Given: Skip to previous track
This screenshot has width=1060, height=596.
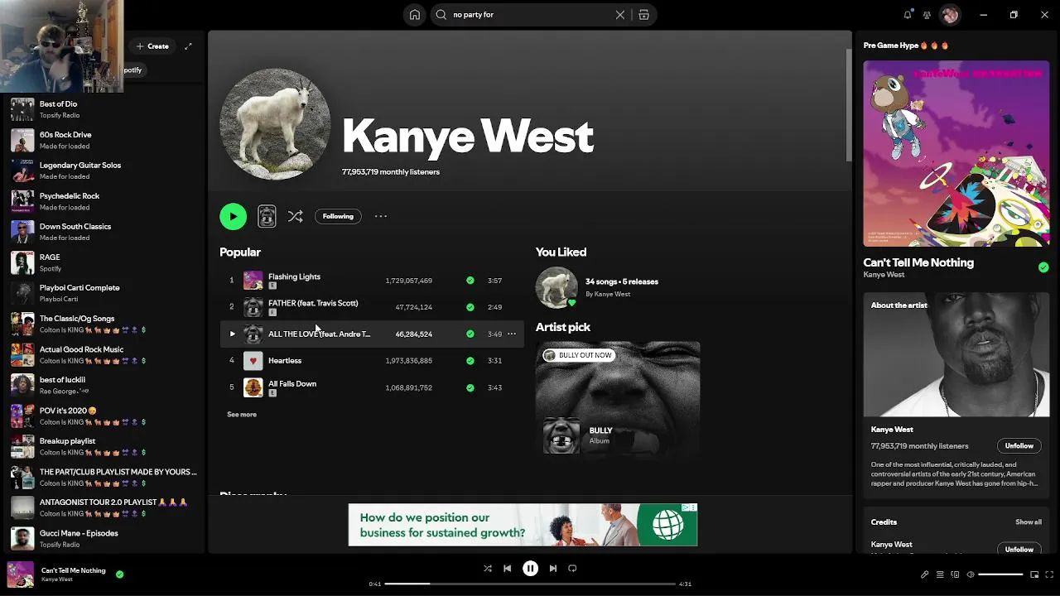Looking at the screenshot, I should [508, 569].
